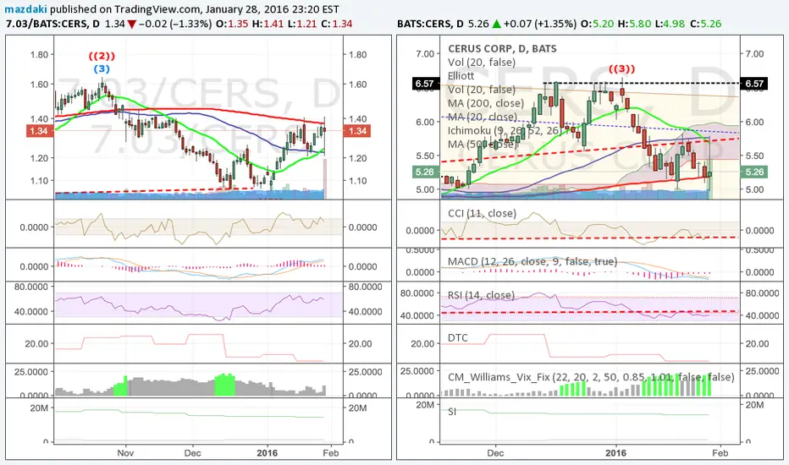Click the CERUS CORP, D, BATS legend title
This screenshot has width=789, height=465.
[502, 49]
